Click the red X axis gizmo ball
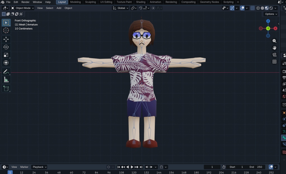The width and height of the screenshot is (286, 174). click(x=275, y=29)
